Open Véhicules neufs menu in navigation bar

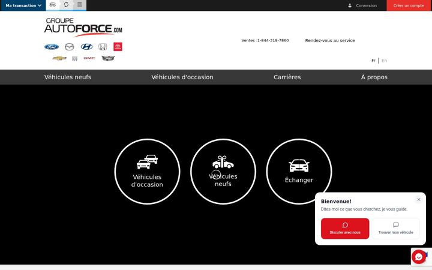68,77
